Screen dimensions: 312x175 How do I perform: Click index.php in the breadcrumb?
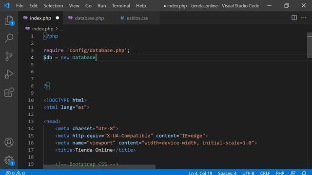click(42, 29)
